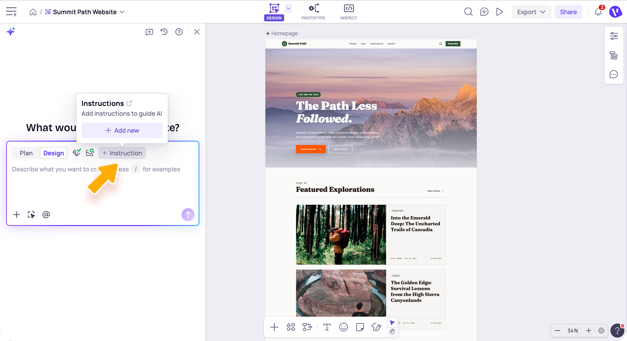Viewport: 627px width, 341px height.
Task: Start the preview with the play icon
Action: [500, 12]
